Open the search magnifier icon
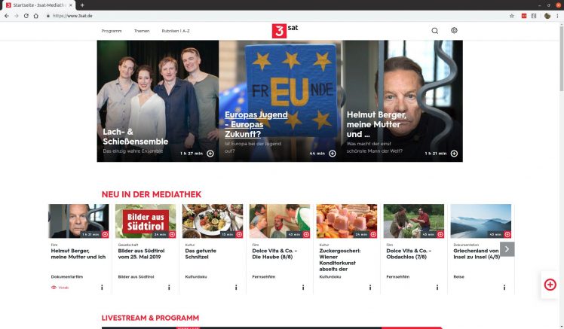 coord(434,31)
